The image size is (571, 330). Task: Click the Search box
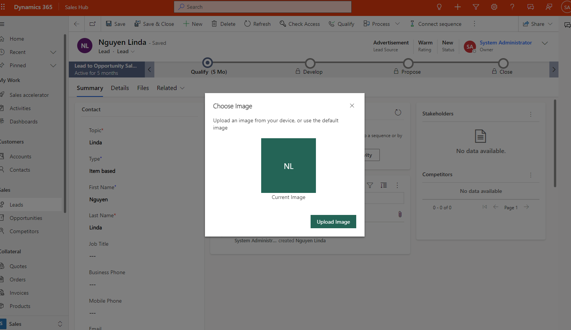pyautogui.click(x=263, y=7)
